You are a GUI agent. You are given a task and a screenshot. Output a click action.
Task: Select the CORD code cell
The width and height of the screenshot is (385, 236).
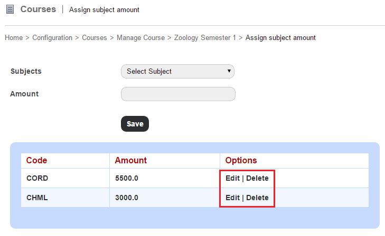65,178
